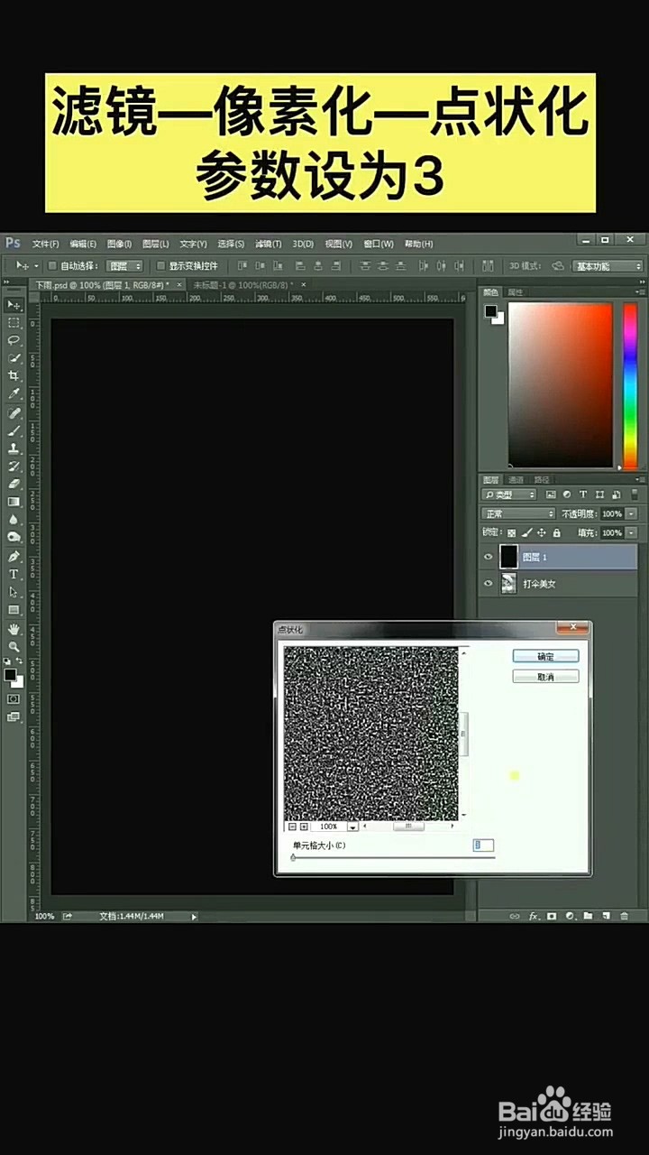Open 不透明度 opacity dropdown arrow
649x1155 pixels.
[631, 513]
